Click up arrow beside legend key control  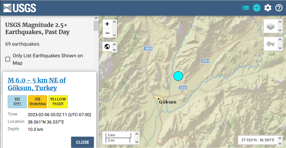pyautogui.click(x=280, y=40)
